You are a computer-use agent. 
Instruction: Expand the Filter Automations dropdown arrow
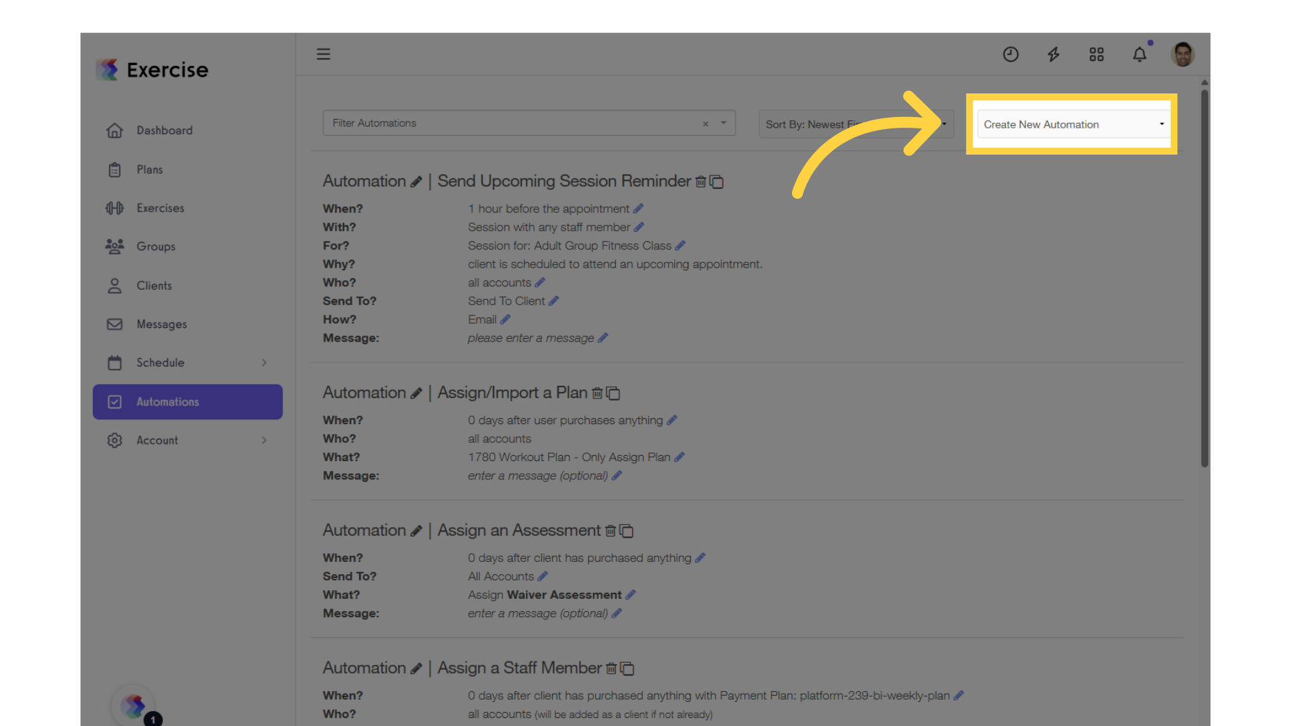pyautogui.click(x=723, y=123)
